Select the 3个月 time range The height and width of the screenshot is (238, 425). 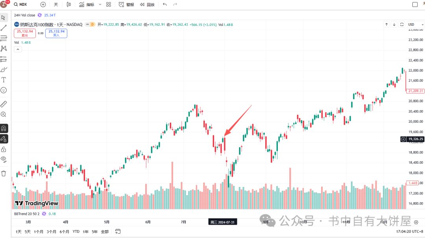point(52,232)
